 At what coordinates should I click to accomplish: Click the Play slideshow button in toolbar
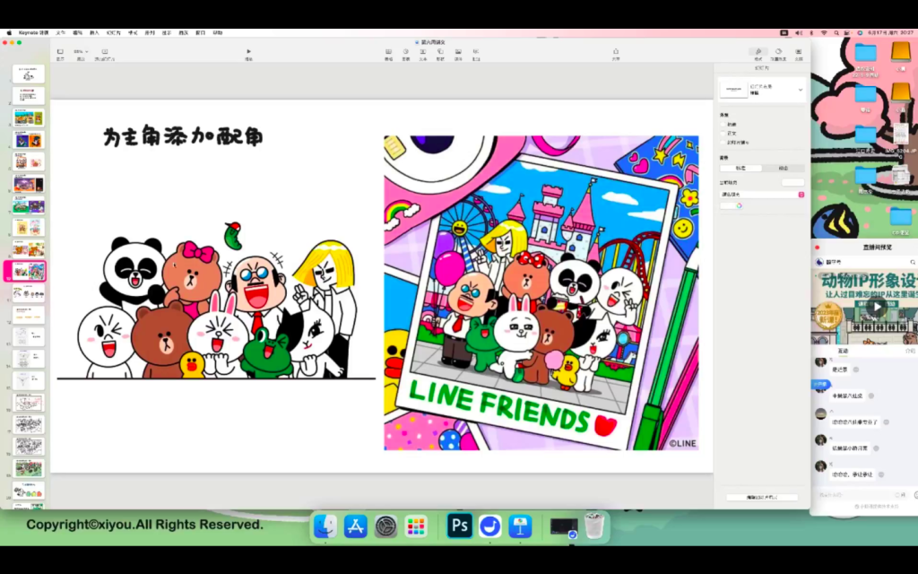[x=248, y=52]
